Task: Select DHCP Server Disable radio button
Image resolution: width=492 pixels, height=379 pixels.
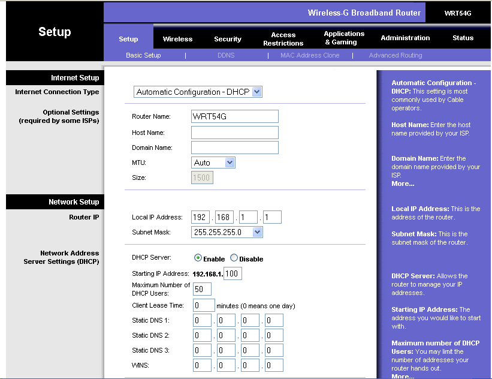Action: click(234, 258)
